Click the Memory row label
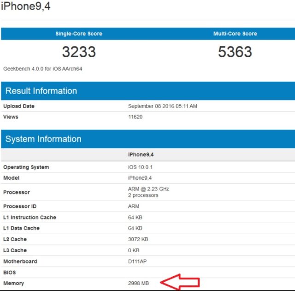Image resolution: width=295 pixels, height=291 pixels. (x=13, y=284)
